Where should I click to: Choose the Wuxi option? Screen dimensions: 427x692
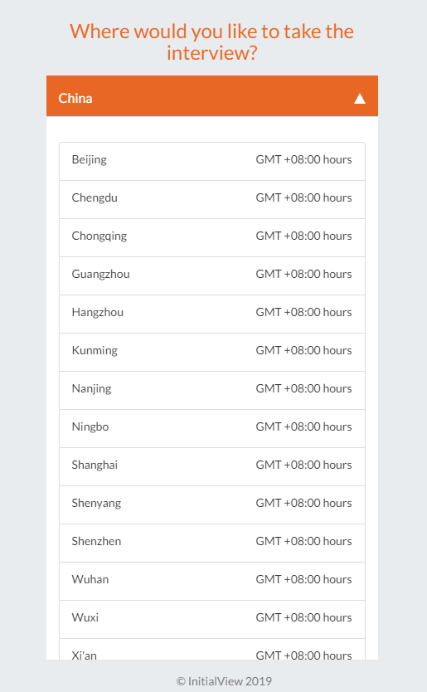coord(212,619)
